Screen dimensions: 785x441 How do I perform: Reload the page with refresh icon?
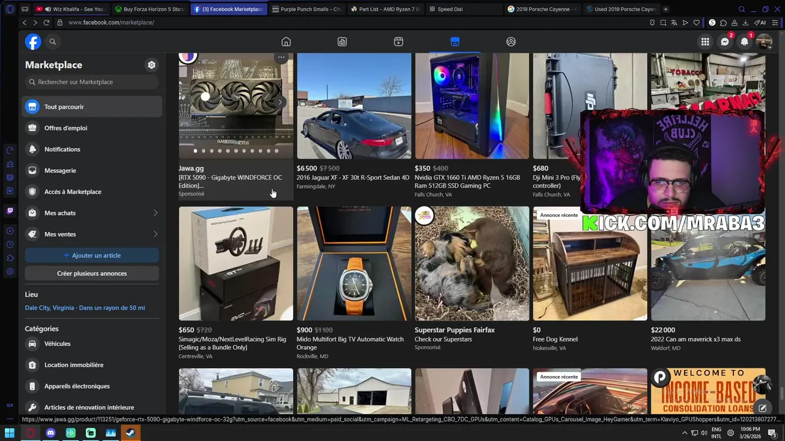pyautogui.click(x=46, y=23)
